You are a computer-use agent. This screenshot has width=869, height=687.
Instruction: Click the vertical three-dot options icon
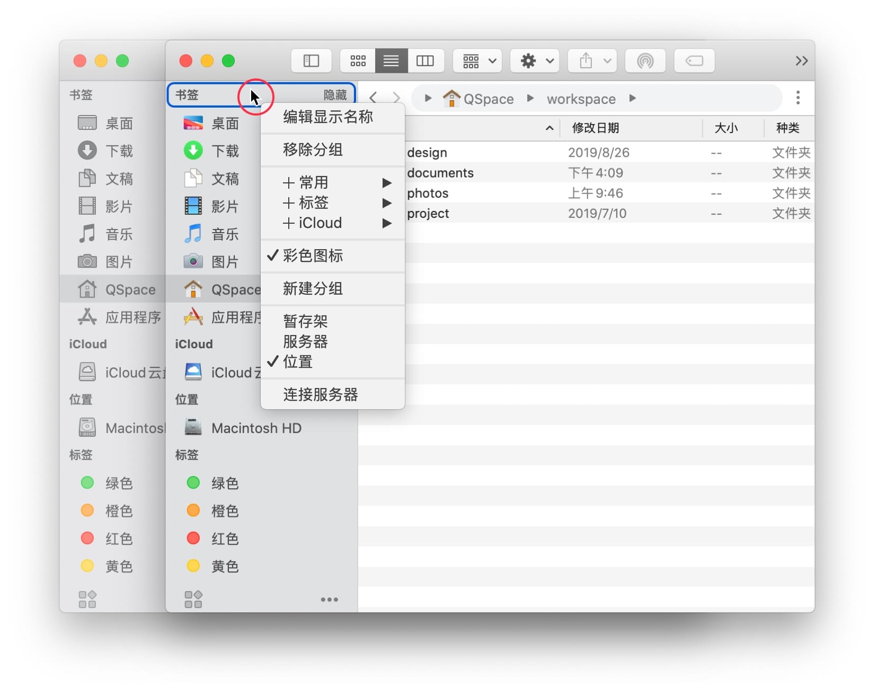(x=797, y=98)
